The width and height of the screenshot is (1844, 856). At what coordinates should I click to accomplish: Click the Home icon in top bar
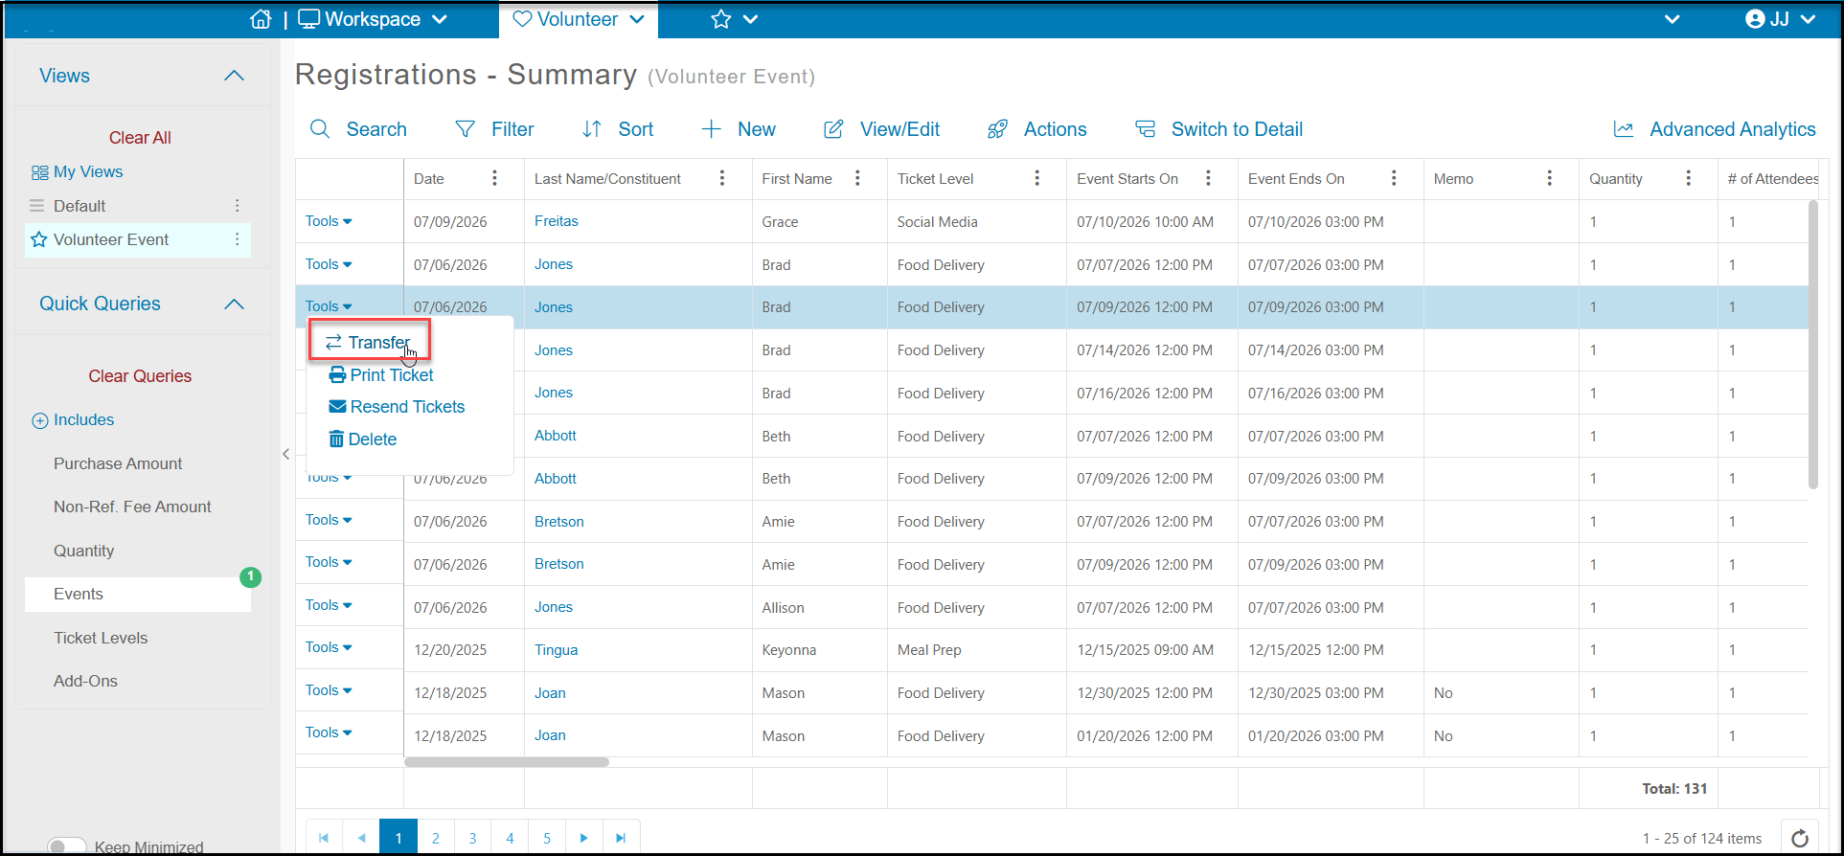click(x=261, y=19)
